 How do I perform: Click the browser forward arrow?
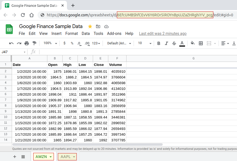click(x=14, y=15)
